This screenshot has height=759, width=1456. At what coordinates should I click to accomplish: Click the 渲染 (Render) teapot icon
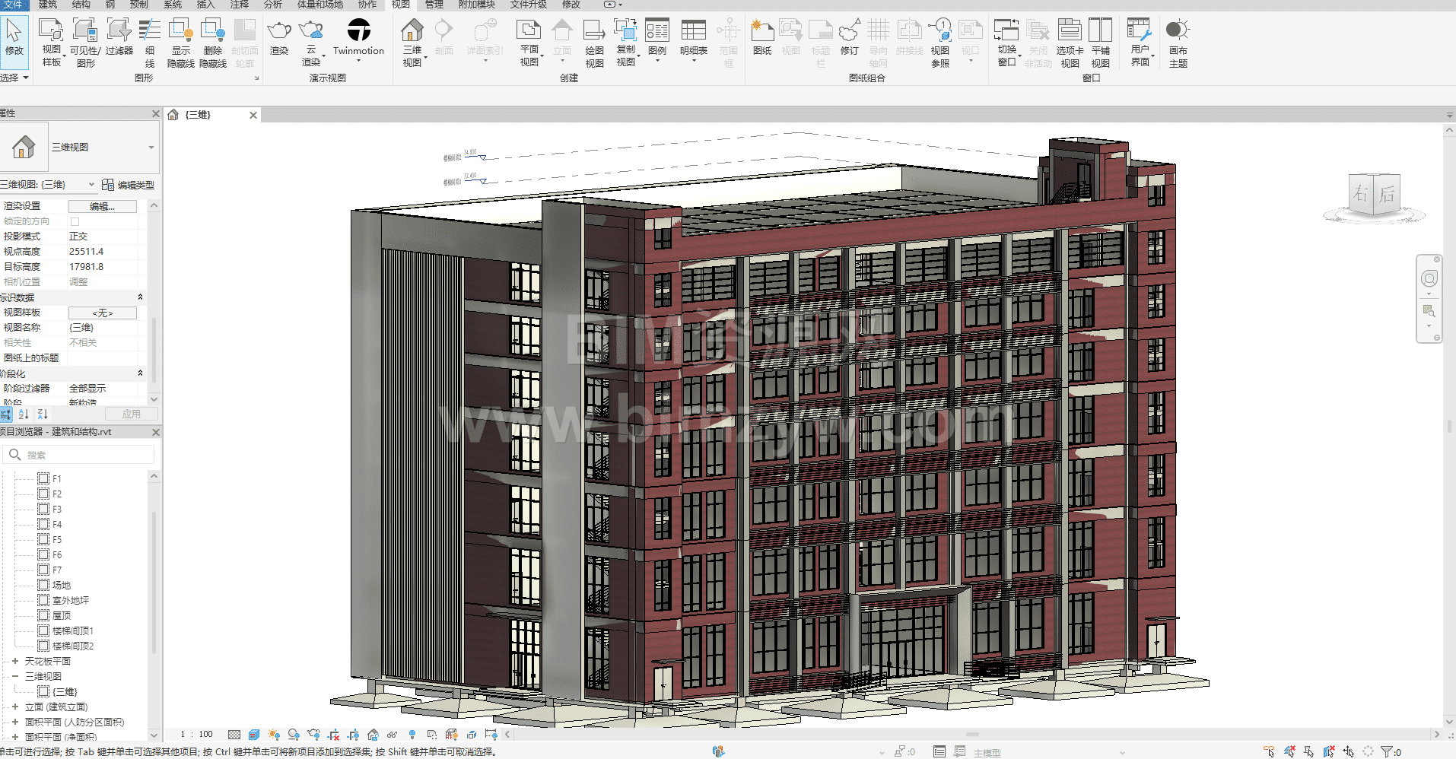click(279, 31)
